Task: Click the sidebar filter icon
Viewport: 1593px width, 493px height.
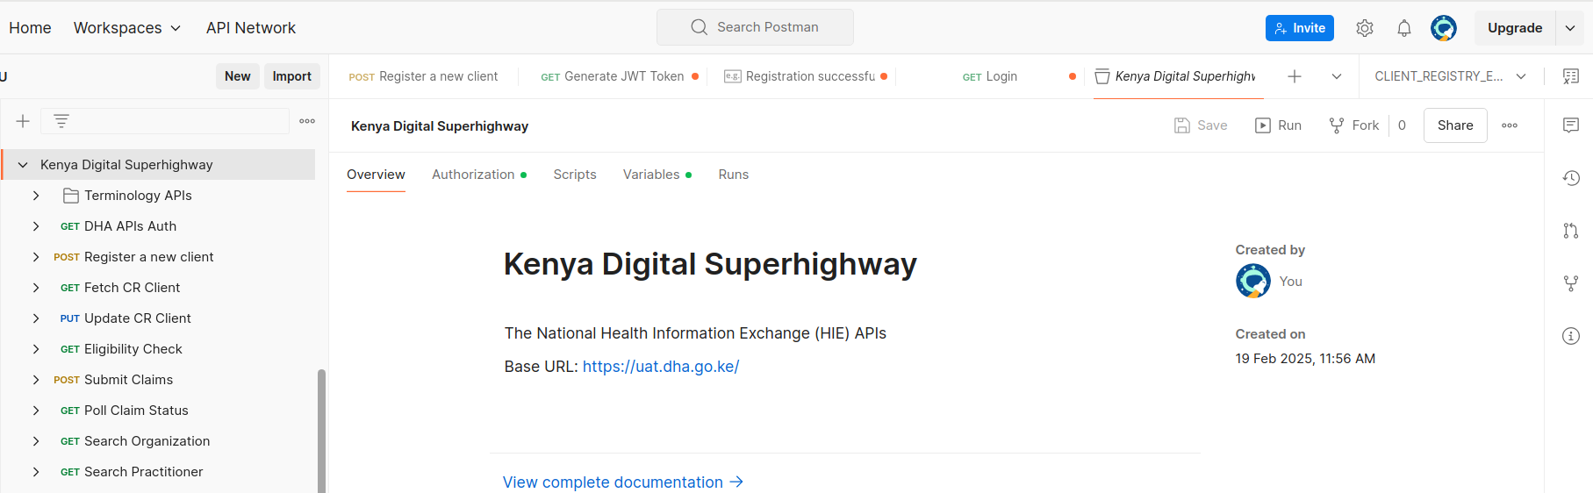Action: tap(61, 121)
